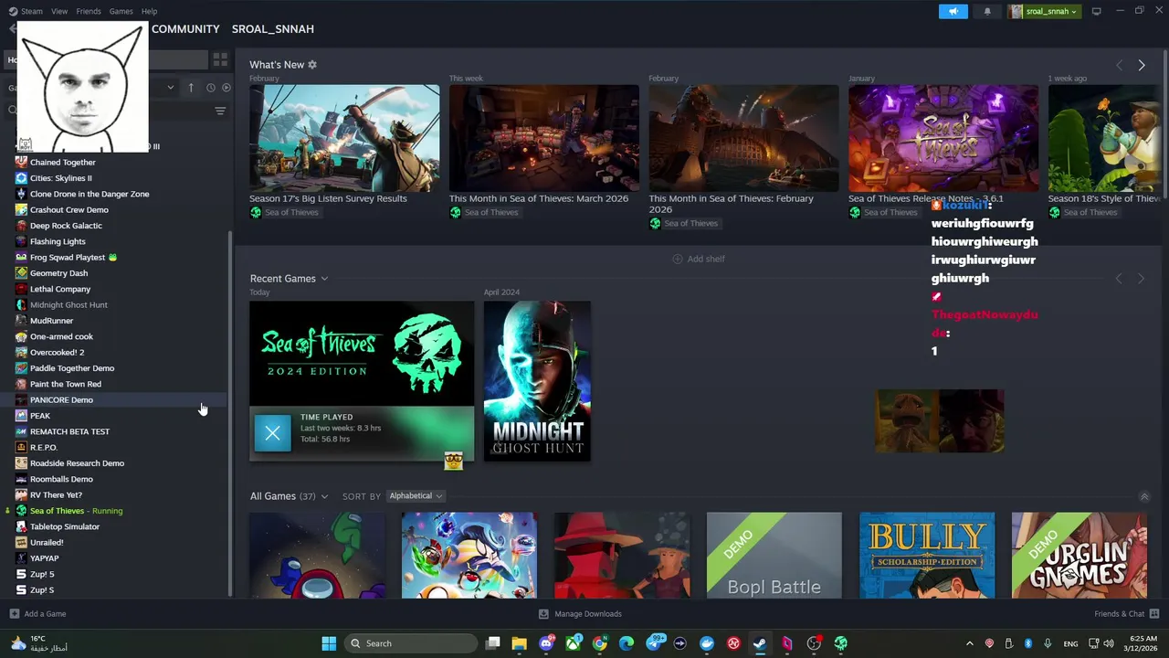Image resolution: width=1169 pixels, height=658 pixels.
Task: Collapse shelf with chevron beside sort bar
Action: (1144, 496)
